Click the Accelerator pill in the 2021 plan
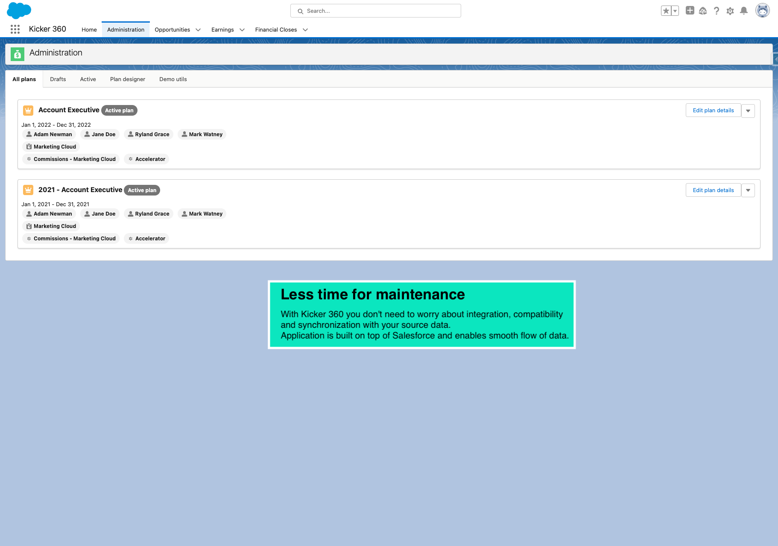The width and height of the screenshot is (778, 546). pos(146,239)
